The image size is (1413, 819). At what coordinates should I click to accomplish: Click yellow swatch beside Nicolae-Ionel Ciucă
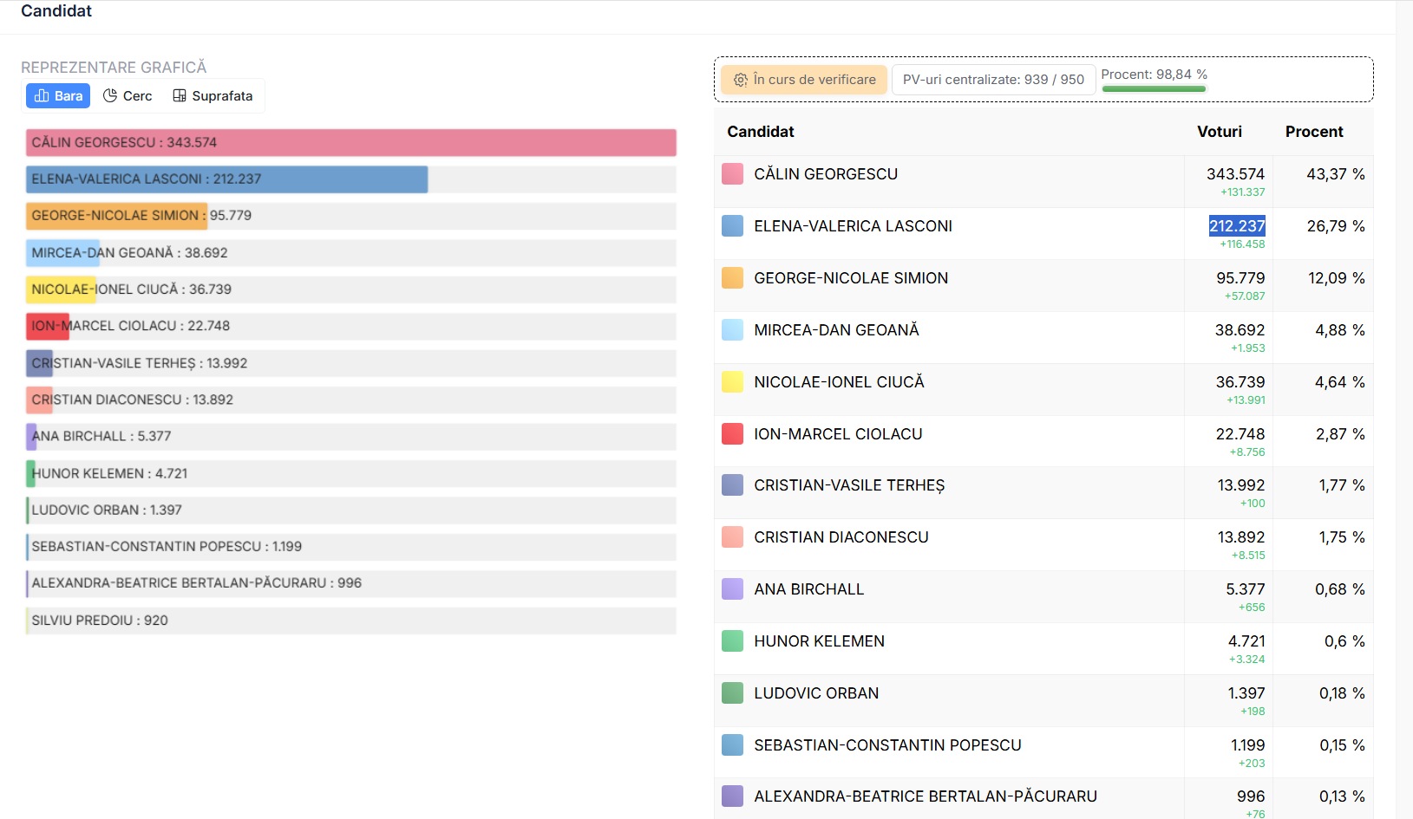point(733,382)
